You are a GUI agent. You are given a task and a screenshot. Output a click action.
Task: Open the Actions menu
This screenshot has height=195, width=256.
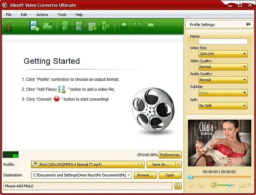coord(42,15)
